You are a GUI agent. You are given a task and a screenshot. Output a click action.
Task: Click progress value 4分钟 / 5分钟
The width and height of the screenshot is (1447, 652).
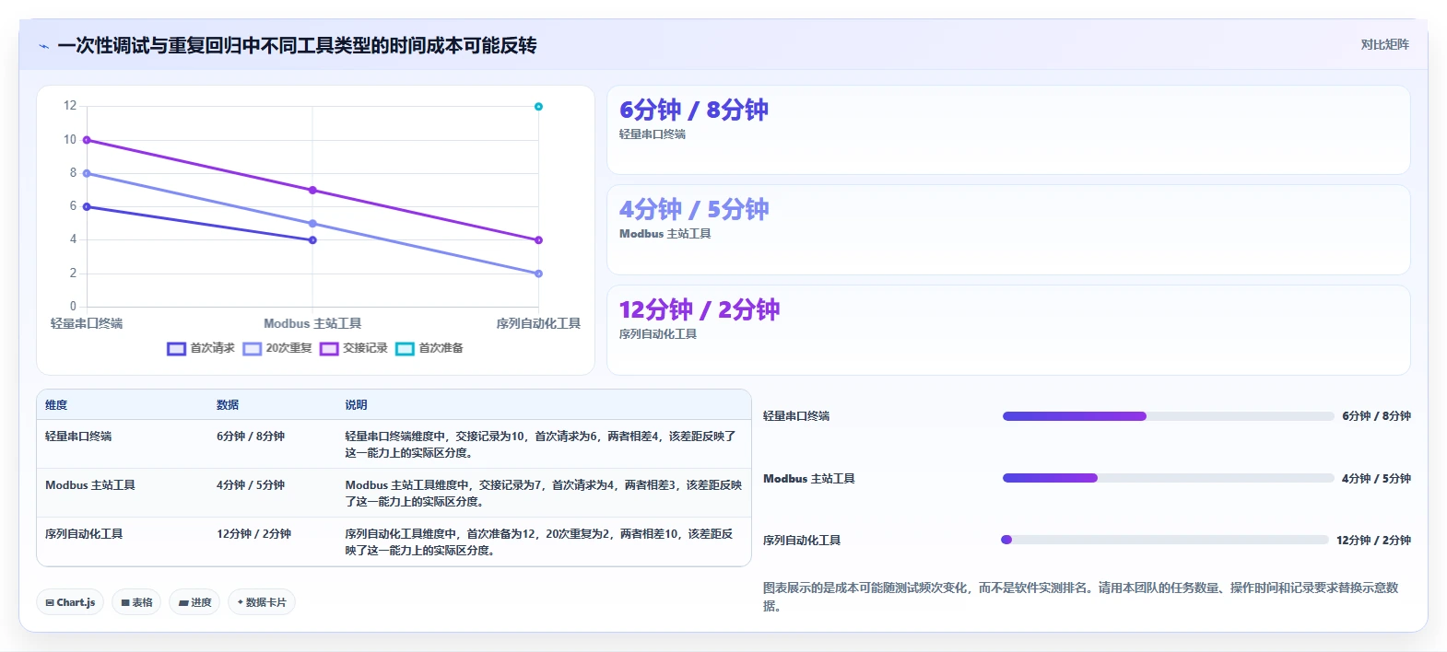pyautogui.click(x=1376, y=479)
